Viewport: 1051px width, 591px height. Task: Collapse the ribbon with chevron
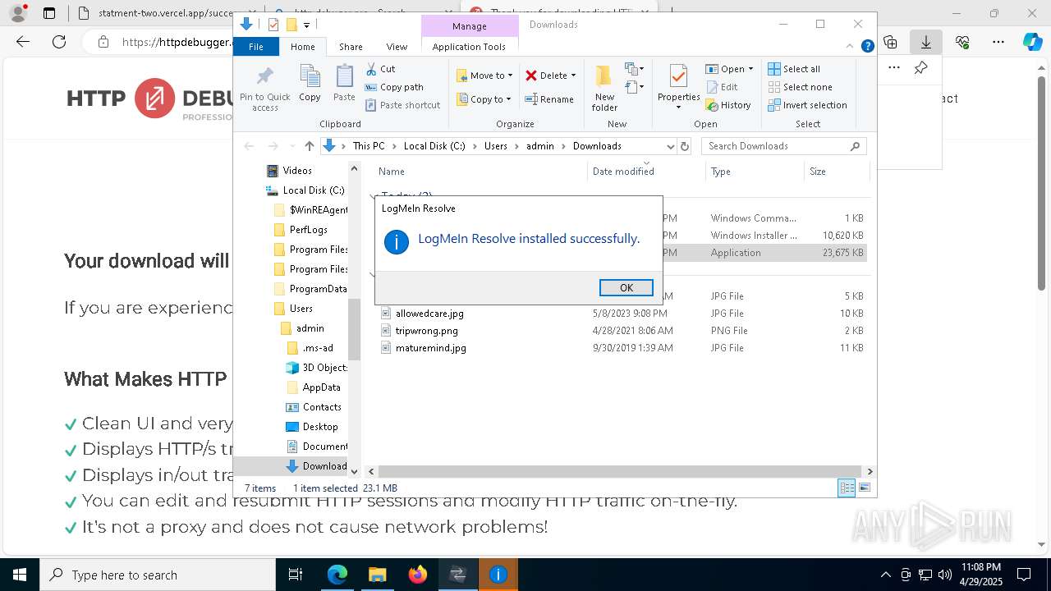851,47
